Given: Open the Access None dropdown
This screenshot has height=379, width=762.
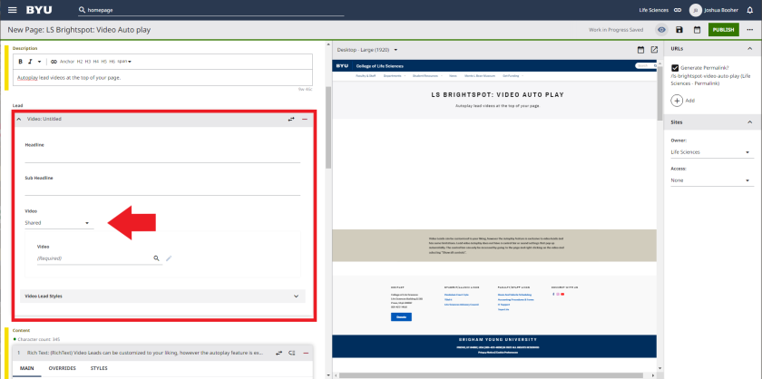Looking at the screenshot, I should click(x=712, y=180).
